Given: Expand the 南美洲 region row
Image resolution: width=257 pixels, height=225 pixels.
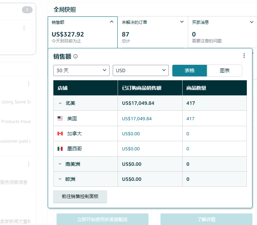Looking at the screenshot, I should pos(60,164).
